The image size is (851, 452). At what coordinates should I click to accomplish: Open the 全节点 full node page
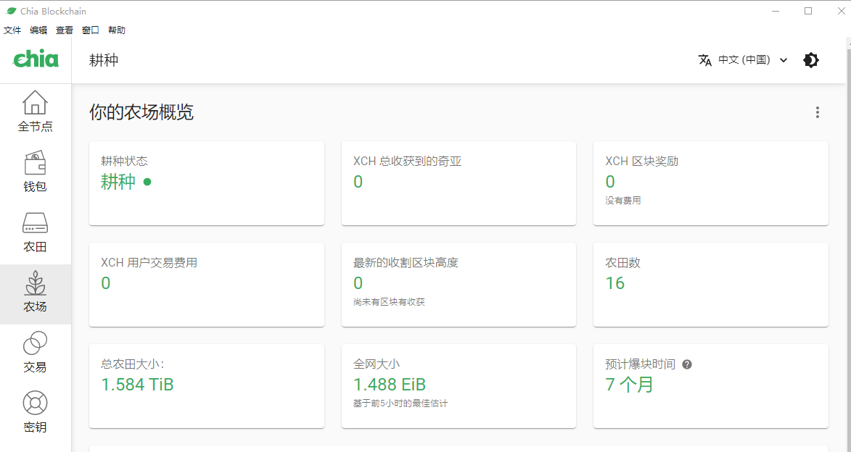click(x=36, y=112)
